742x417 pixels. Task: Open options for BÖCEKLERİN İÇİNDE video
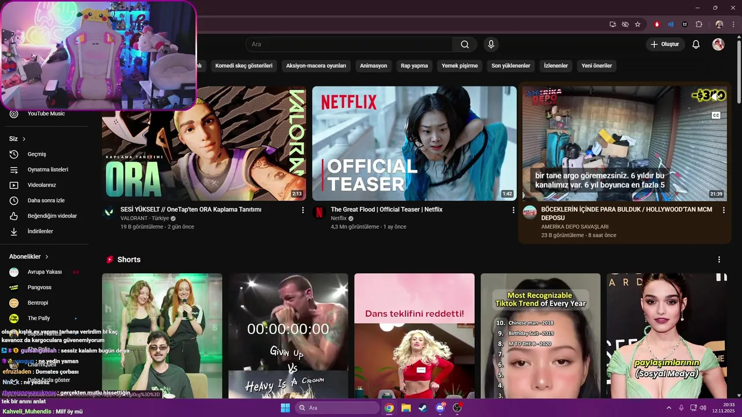[x=723, y=210]
